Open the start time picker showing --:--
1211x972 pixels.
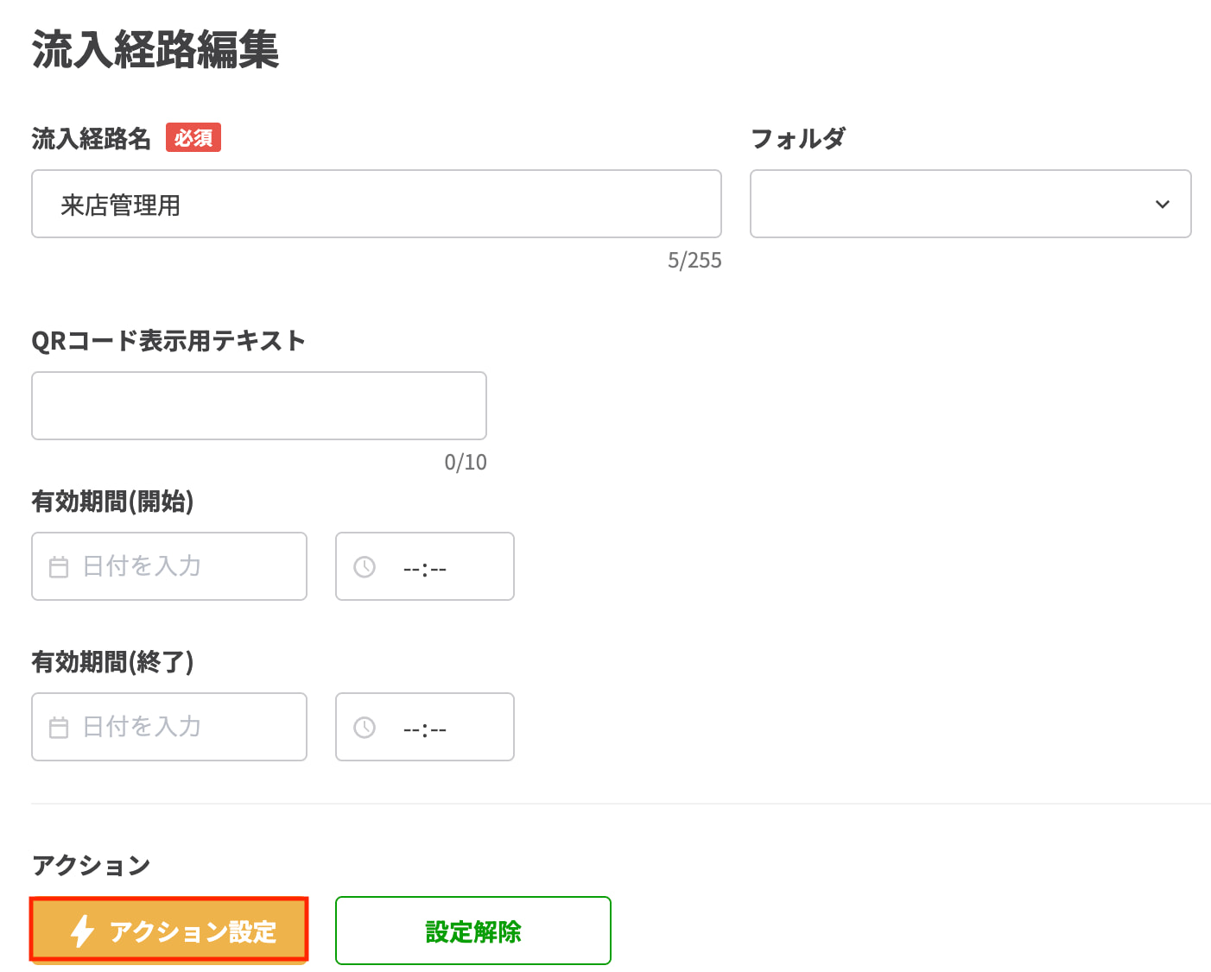coord(425,567)
